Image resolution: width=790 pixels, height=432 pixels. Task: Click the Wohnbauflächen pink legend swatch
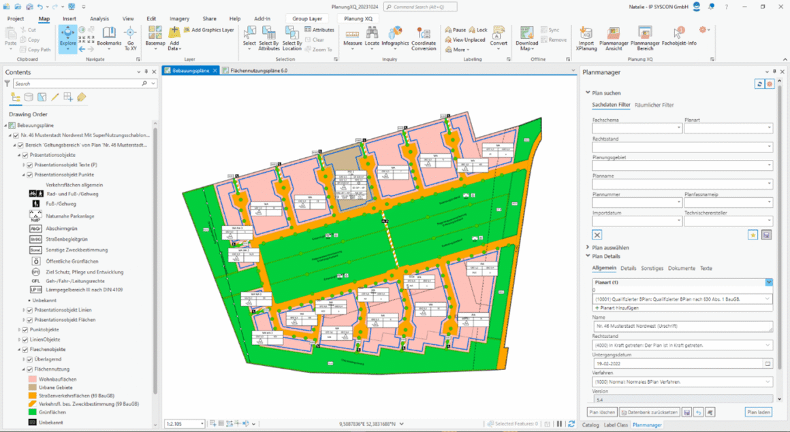(x=33, y=379)
